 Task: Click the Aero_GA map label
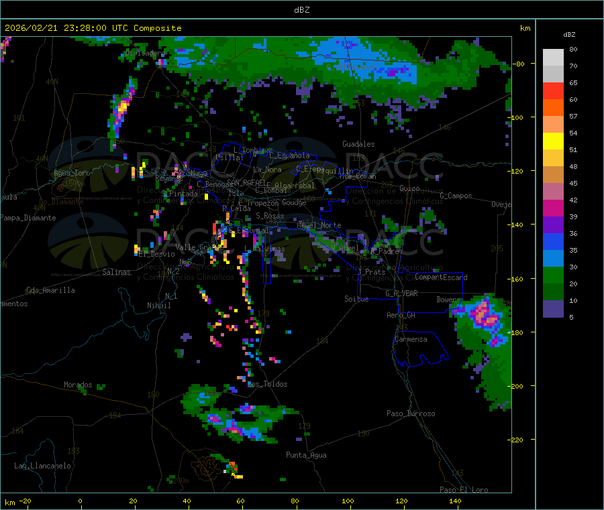pyautogui.click(x=401, y=315)
